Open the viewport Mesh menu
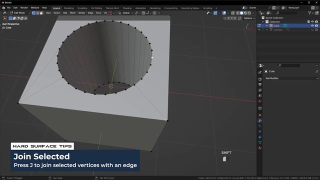Viewport: 320px width, 180px height. click(x=72, y=13)
